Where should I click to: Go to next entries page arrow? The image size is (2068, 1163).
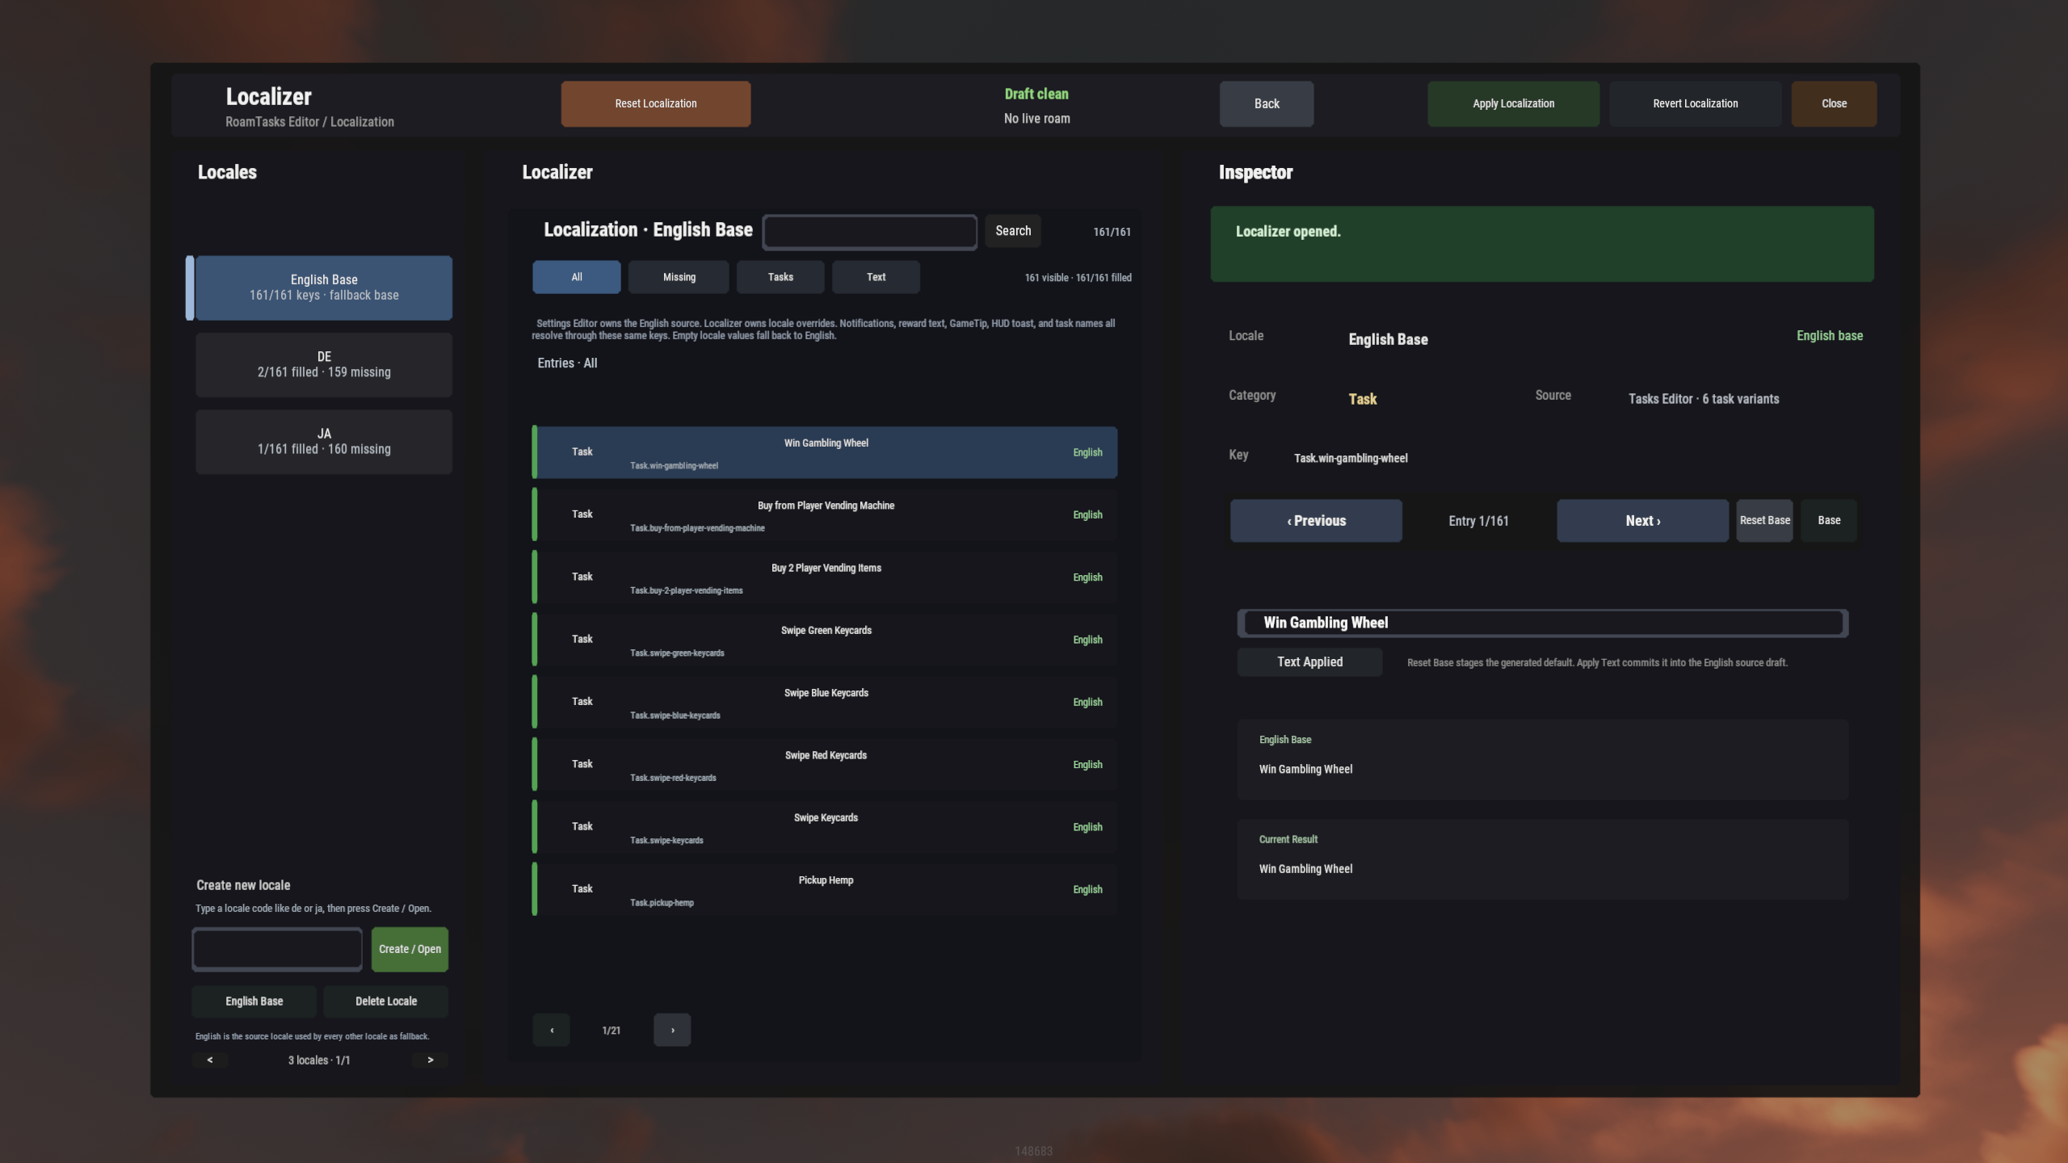(x=671, y=1030)
